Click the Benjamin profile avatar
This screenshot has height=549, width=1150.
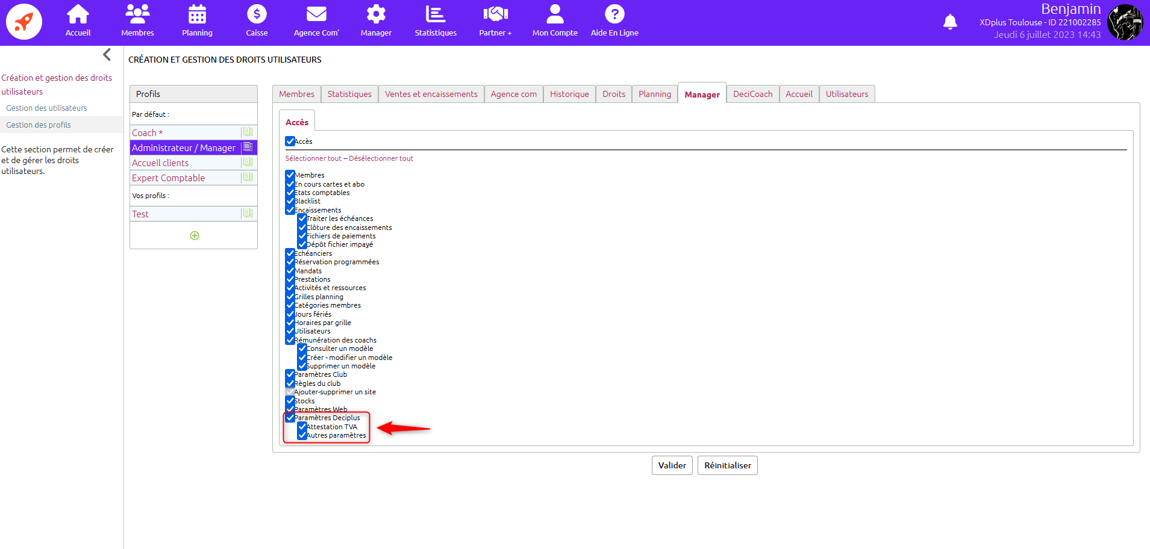tap(1125, 23)
